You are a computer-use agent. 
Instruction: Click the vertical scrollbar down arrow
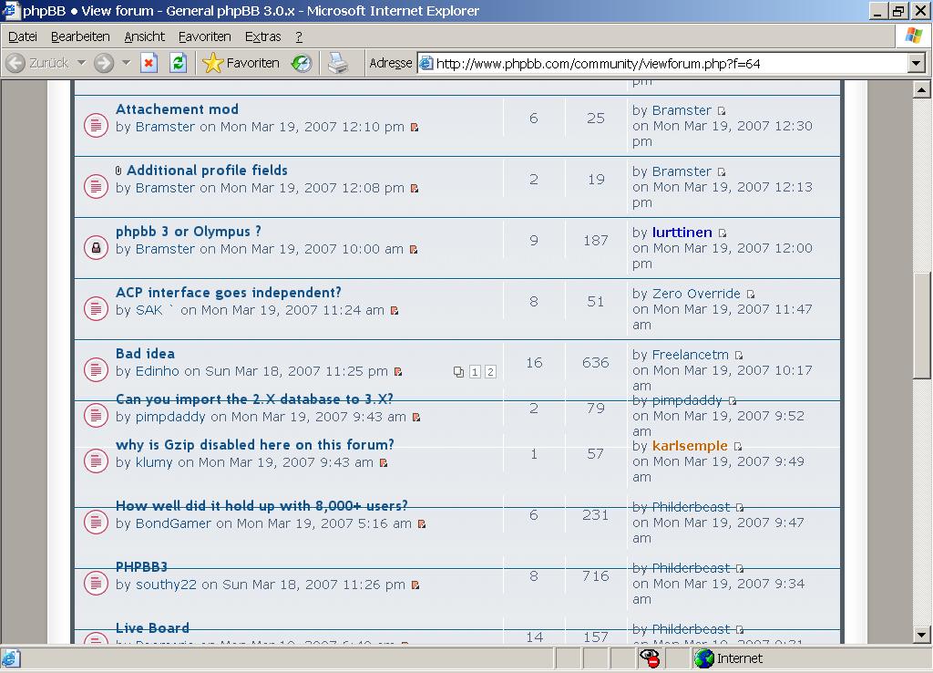coord(921,635)
